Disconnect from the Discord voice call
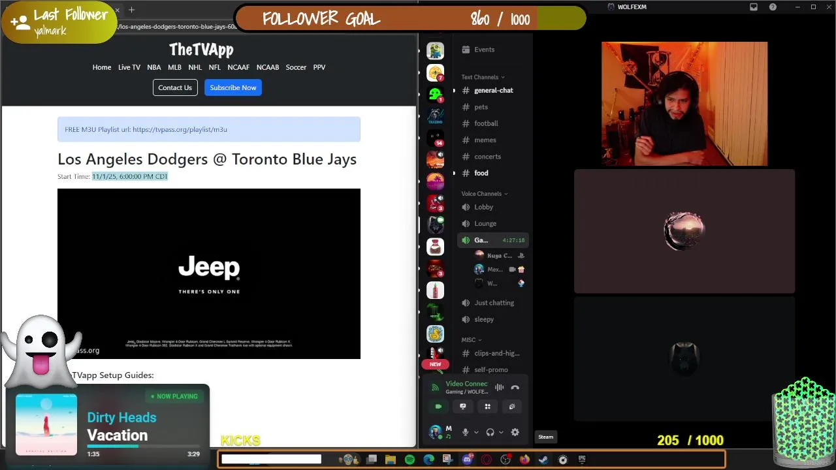The image size is (836, 470). coord(515,387)
